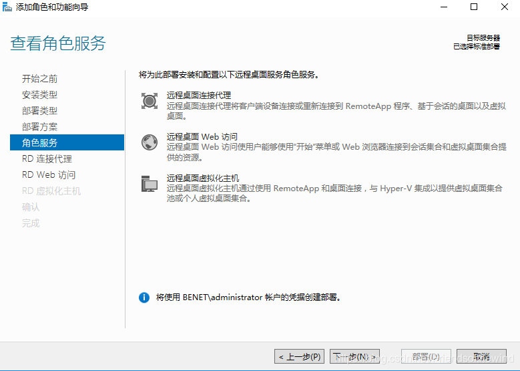Close the wizard window
Screen dimensions: 520x371
click(x=505, y=7)
